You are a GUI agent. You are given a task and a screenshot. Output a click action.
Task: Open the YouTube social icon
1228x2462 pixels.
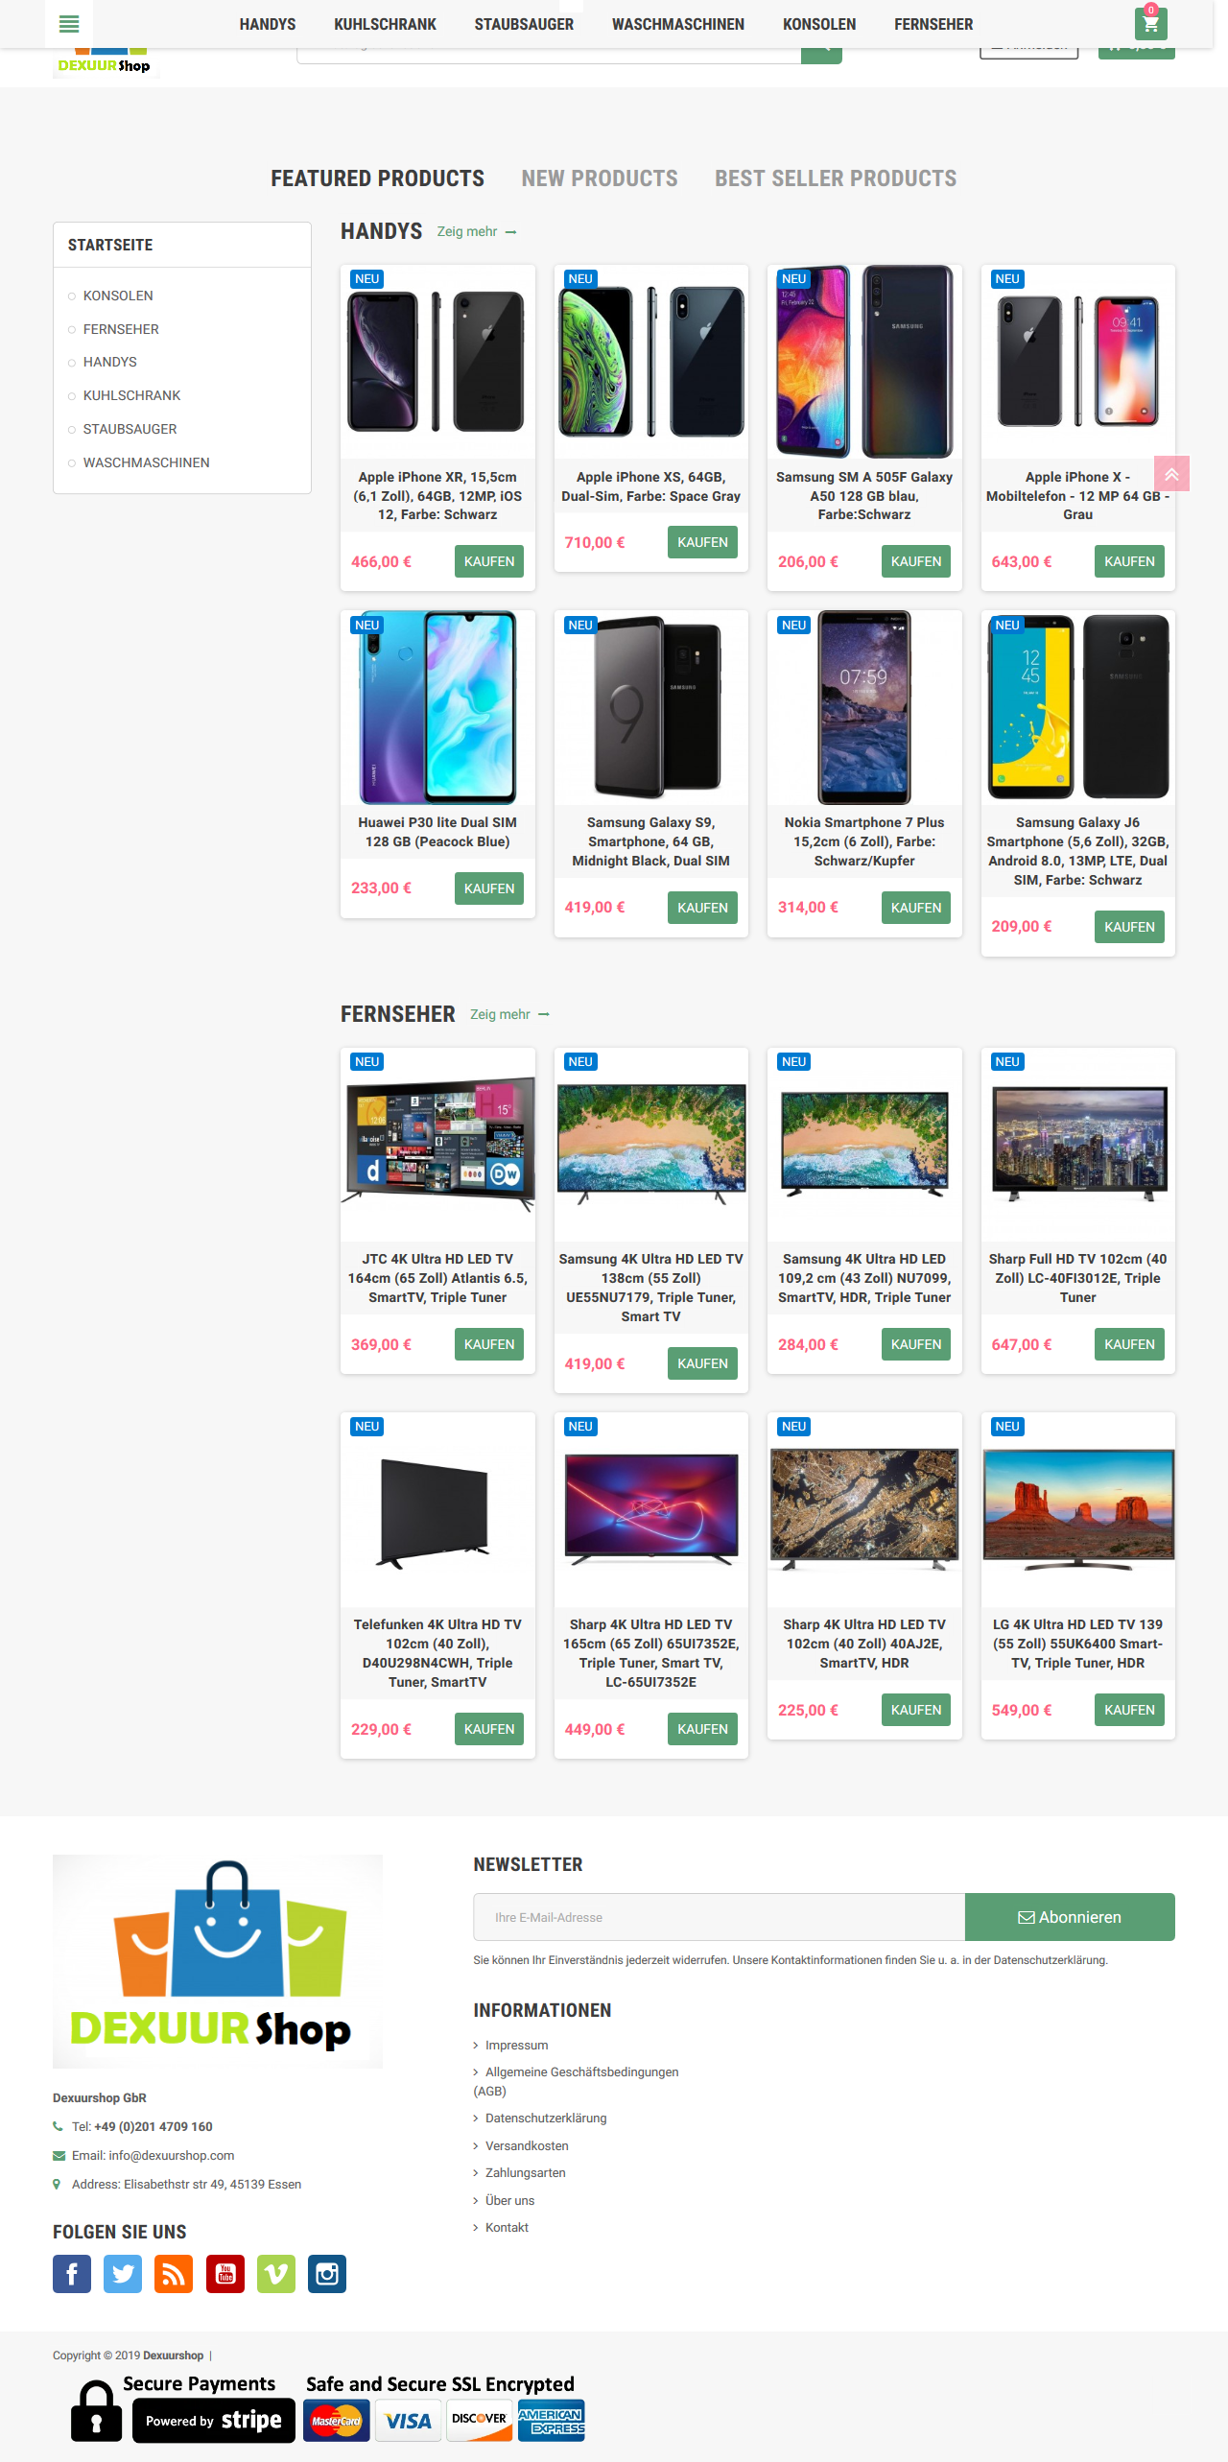(x=225, y=2274)
